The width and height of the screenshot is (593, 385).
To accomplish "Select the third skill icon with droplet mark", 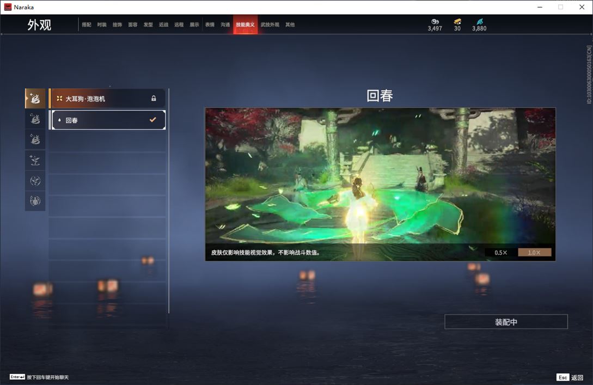I will click(35, 139).
